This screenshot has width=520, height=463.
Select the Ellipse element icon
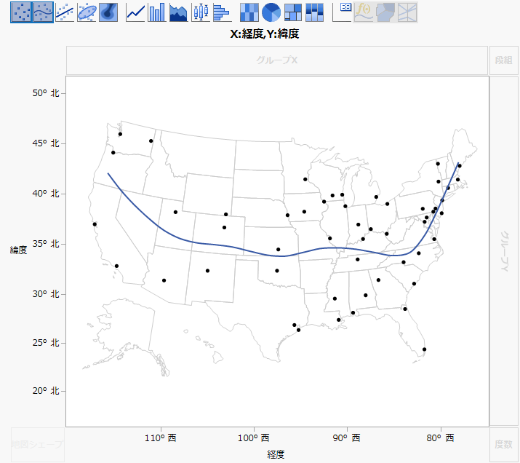pyautogui.click(x=87, y=12)
